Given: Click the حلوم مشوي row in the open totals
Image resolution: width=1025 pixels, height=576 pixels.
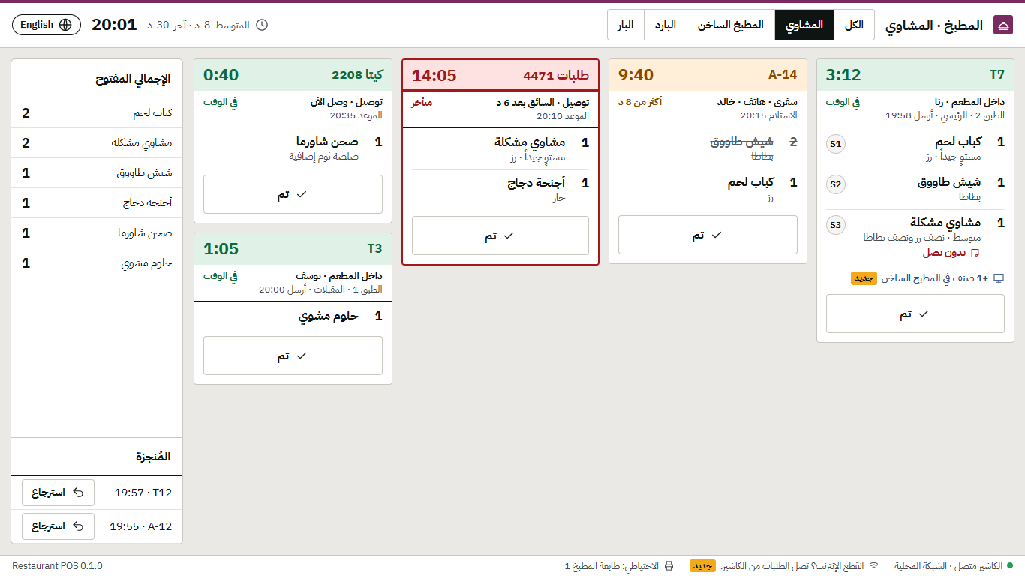Looking at the screenshot, I should click(x=97, y=263).
